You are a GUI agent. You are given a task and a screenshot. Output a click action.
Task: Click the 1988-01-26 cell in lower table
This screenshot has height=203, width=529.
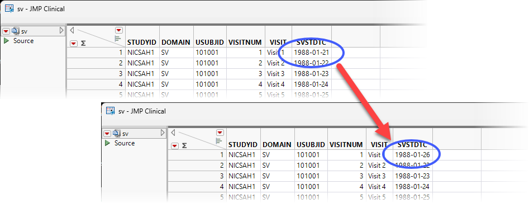[412, 155]
